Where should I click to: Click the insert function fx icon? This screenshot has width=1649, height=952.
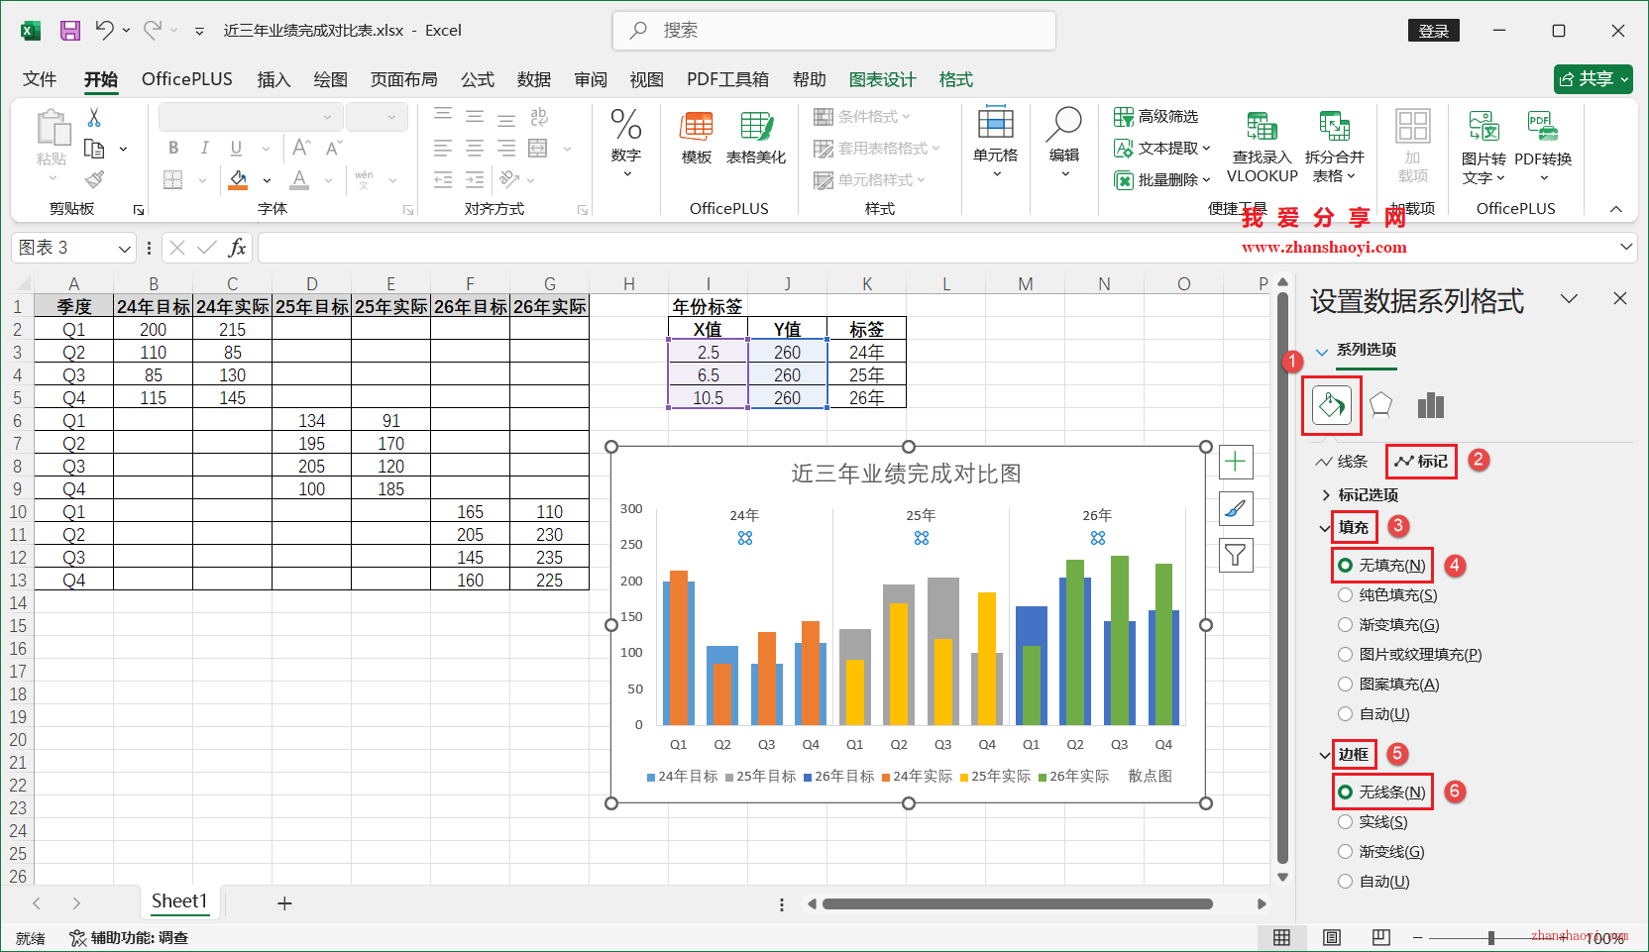[237, 248]
